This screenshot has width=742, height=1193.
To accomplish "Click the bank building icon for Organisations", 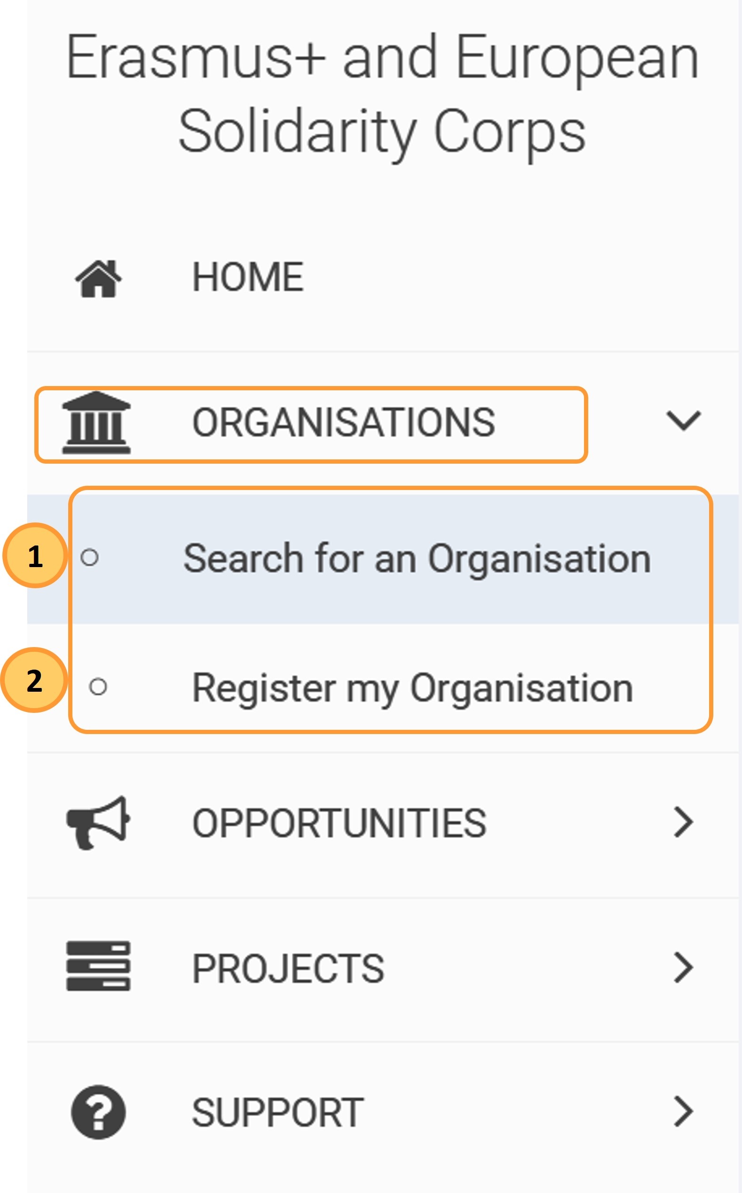I will [96, 423].
